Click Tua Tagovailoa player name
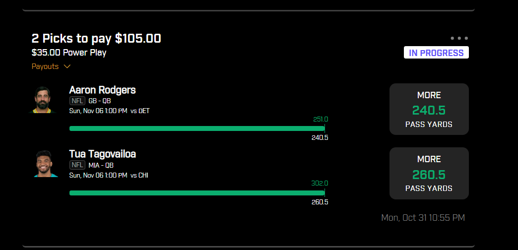The height and width of the screenshot is (250, 518). pyautogui.click(x=102, y=154)
